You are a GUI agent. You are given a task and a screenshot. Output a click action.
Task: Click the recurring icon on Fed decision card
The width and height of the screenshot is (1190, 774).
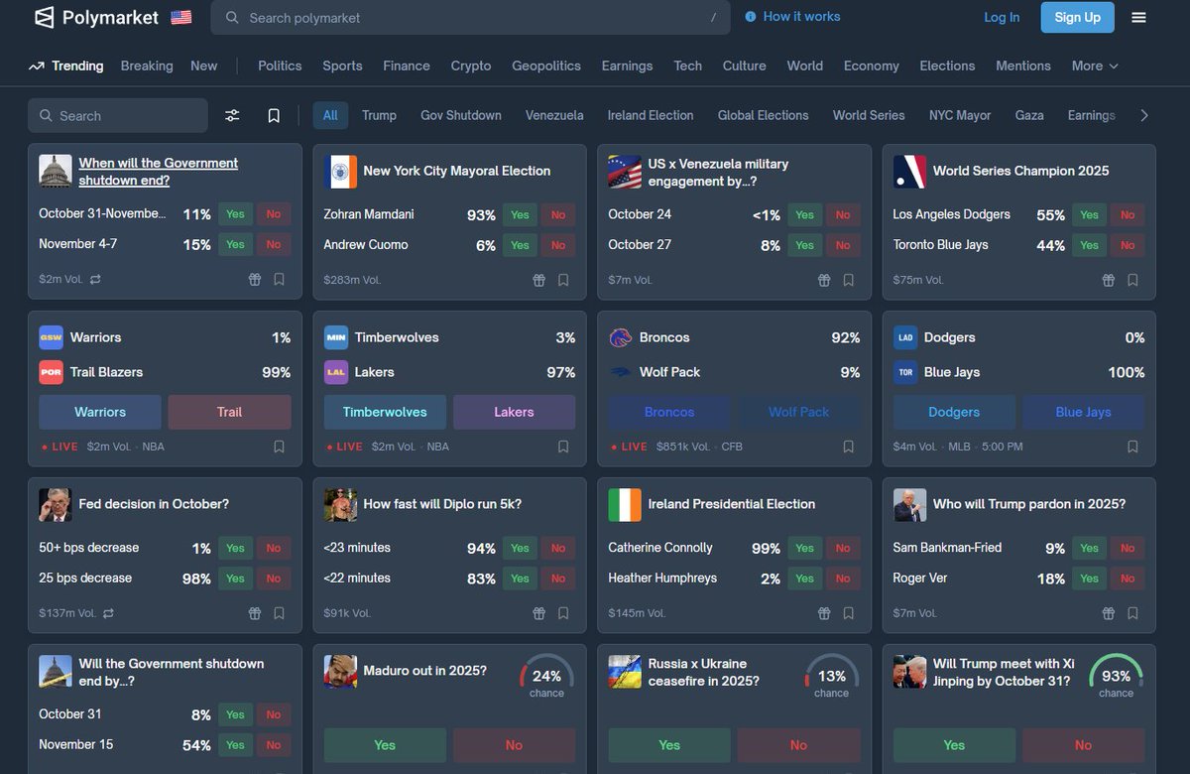[107, 613]
